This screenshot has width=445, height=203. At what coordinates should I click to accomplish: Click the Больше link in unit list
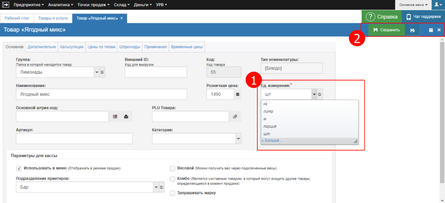pyautogui.click(x=272, y=141)
